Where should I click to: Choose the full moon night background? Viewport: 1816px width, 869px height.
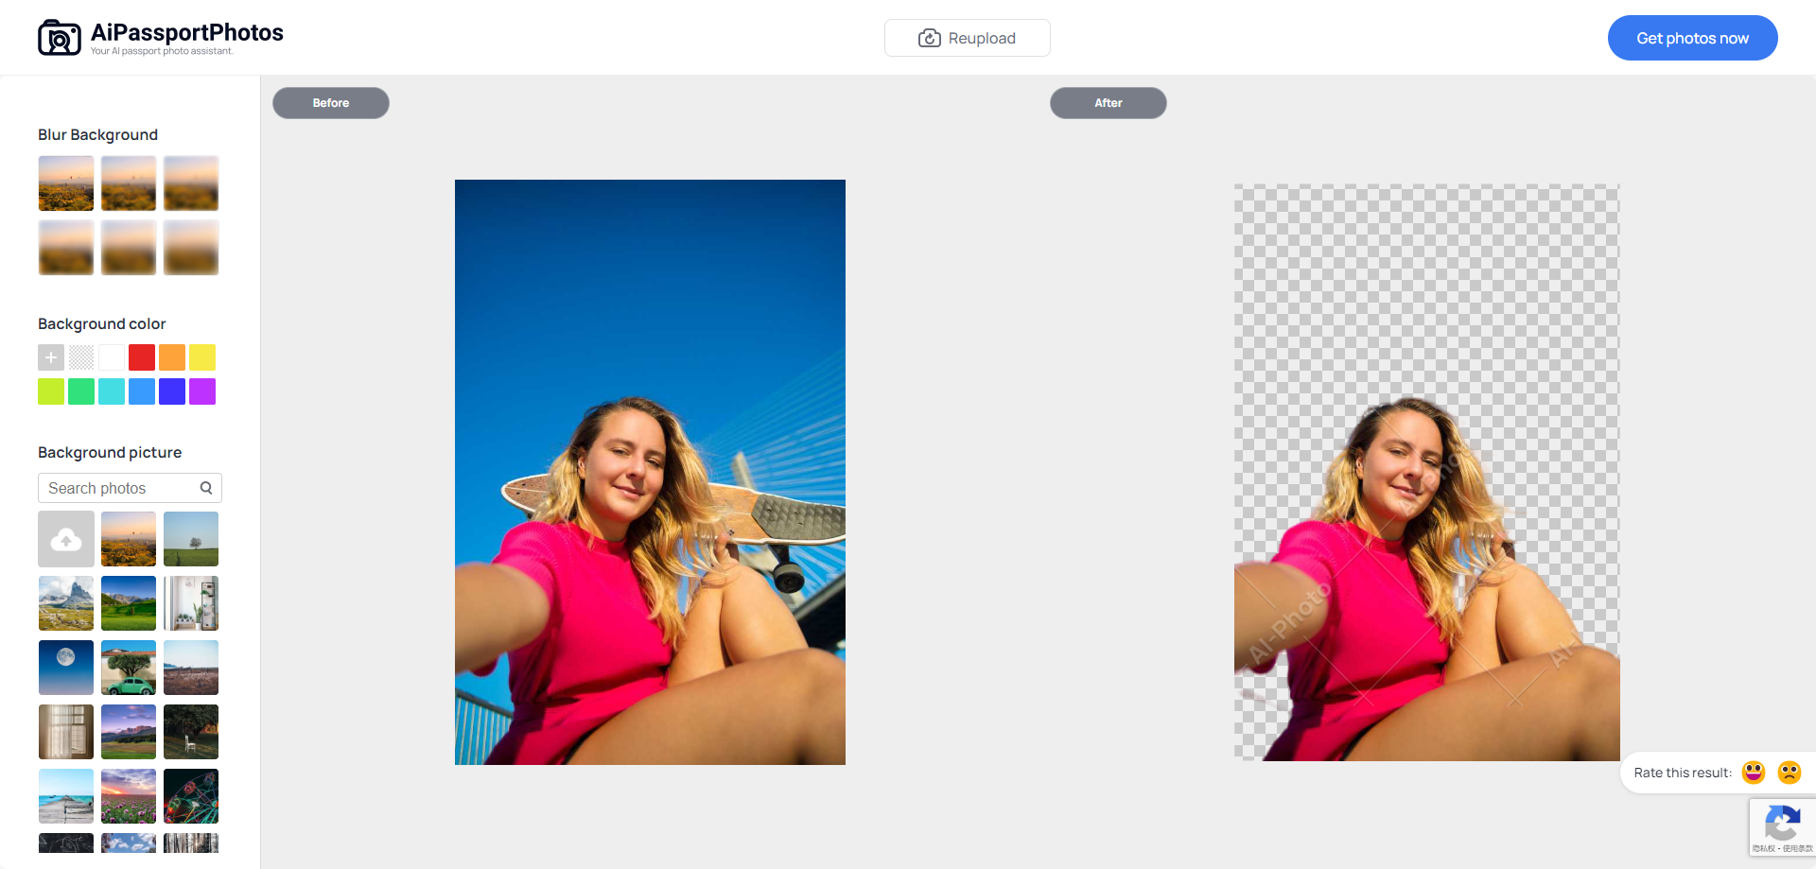[66, 668]
